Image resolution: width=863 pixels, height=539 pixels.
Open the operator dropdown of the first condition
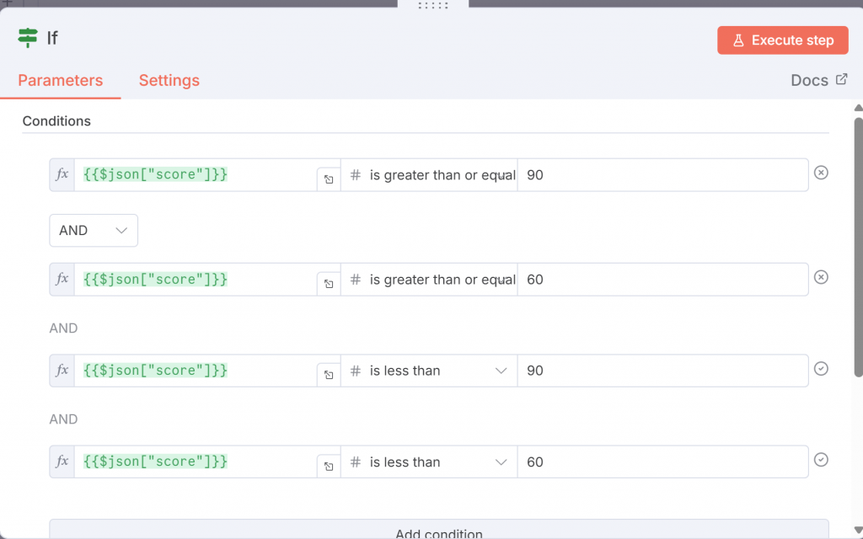point(429,175)
